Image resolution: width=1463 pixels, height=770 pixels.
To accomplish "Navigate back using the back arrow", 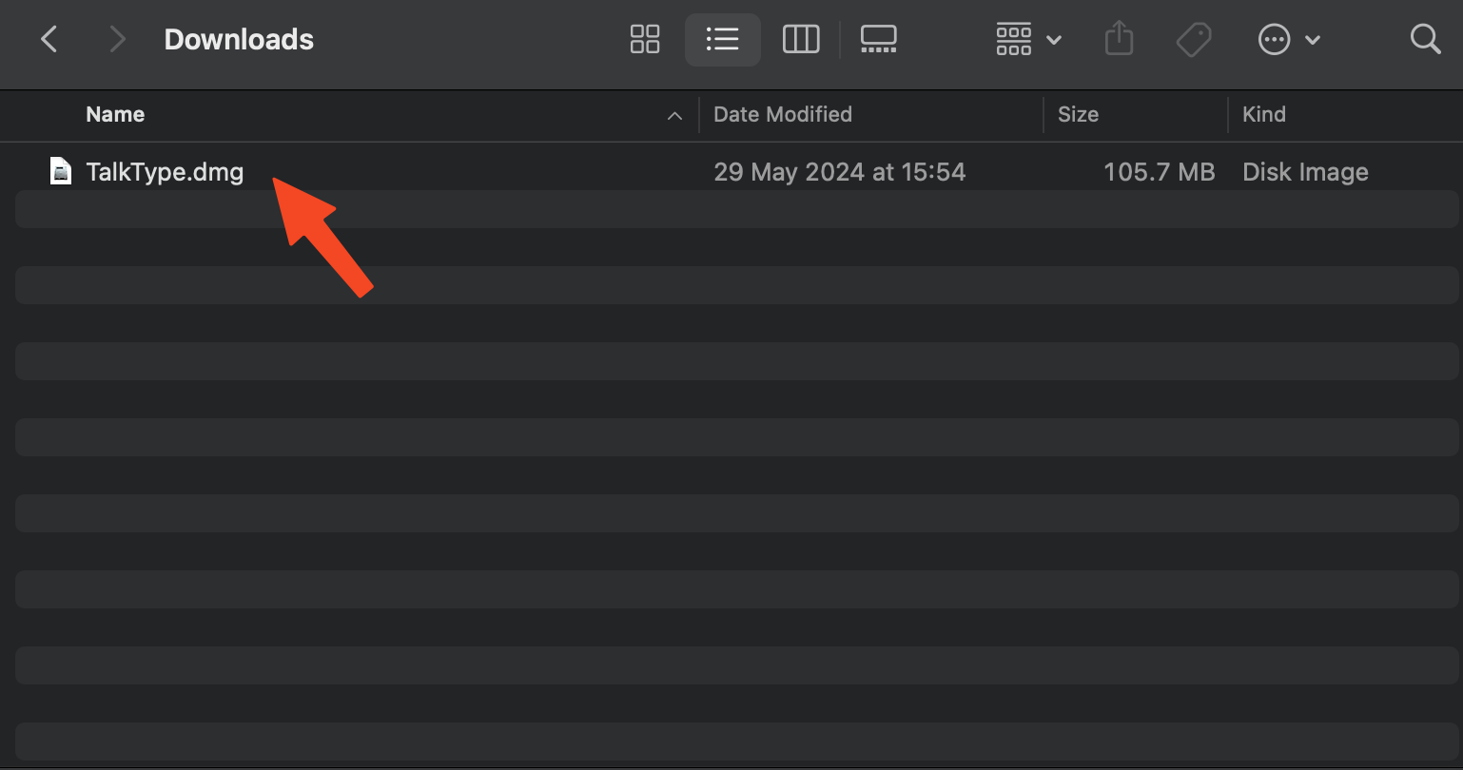I will point(49,39).
